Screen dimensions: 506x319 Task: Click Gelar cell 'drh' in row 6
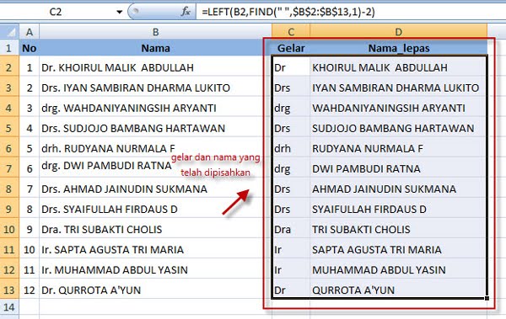pos(291,148)
